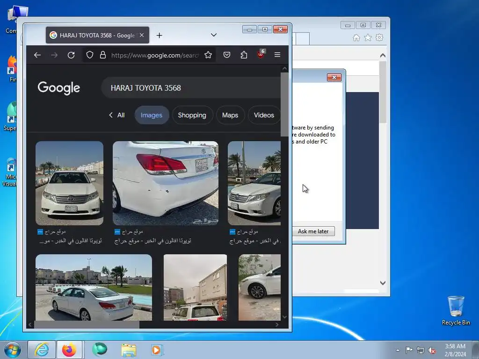Screen dimensions: 479x359
Task: Open a new Firefox tab with plus
Action: 159,36
